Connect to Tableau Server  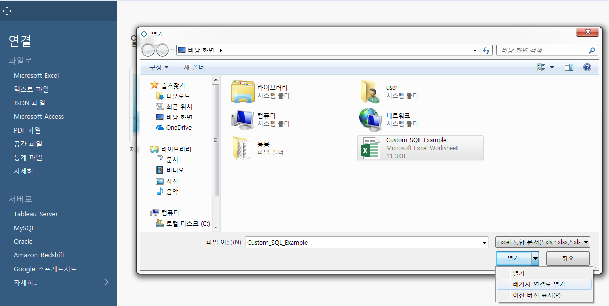[x=35, y=214]
